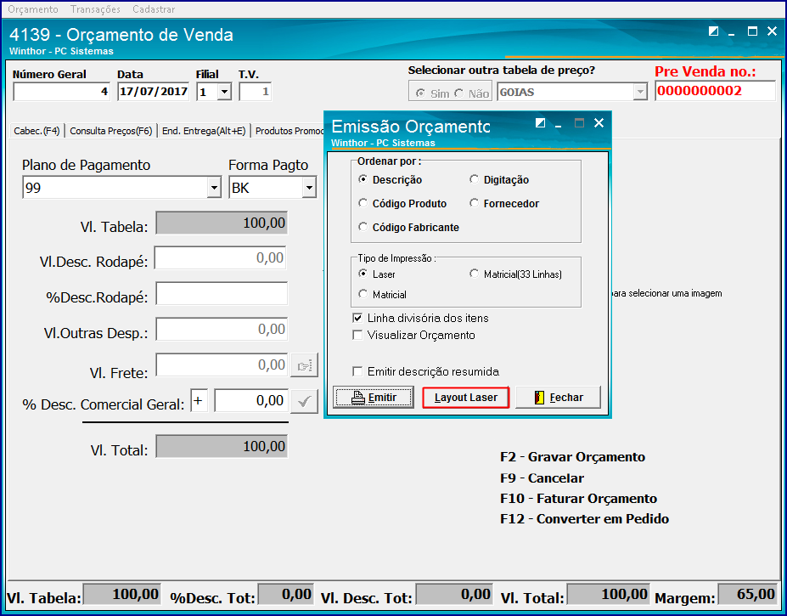
Task: Click the freight details icon beside Vl. Frete
Action: point(304,365)
